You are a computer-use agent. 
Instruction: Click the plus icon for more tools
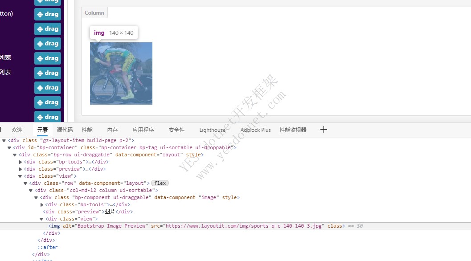coord(324,130)
